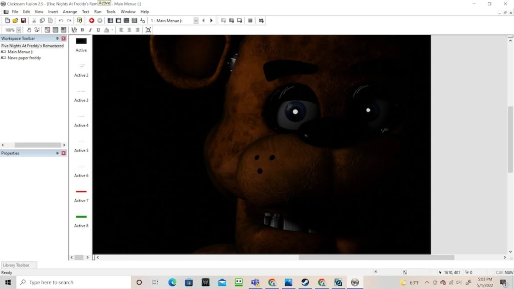Toggle the show grid button

55,30
